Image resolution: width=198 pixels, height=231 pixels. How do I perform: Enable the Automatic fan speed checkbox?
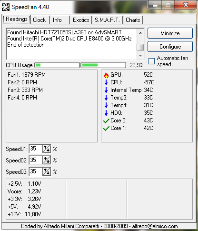tap(151, 61)
